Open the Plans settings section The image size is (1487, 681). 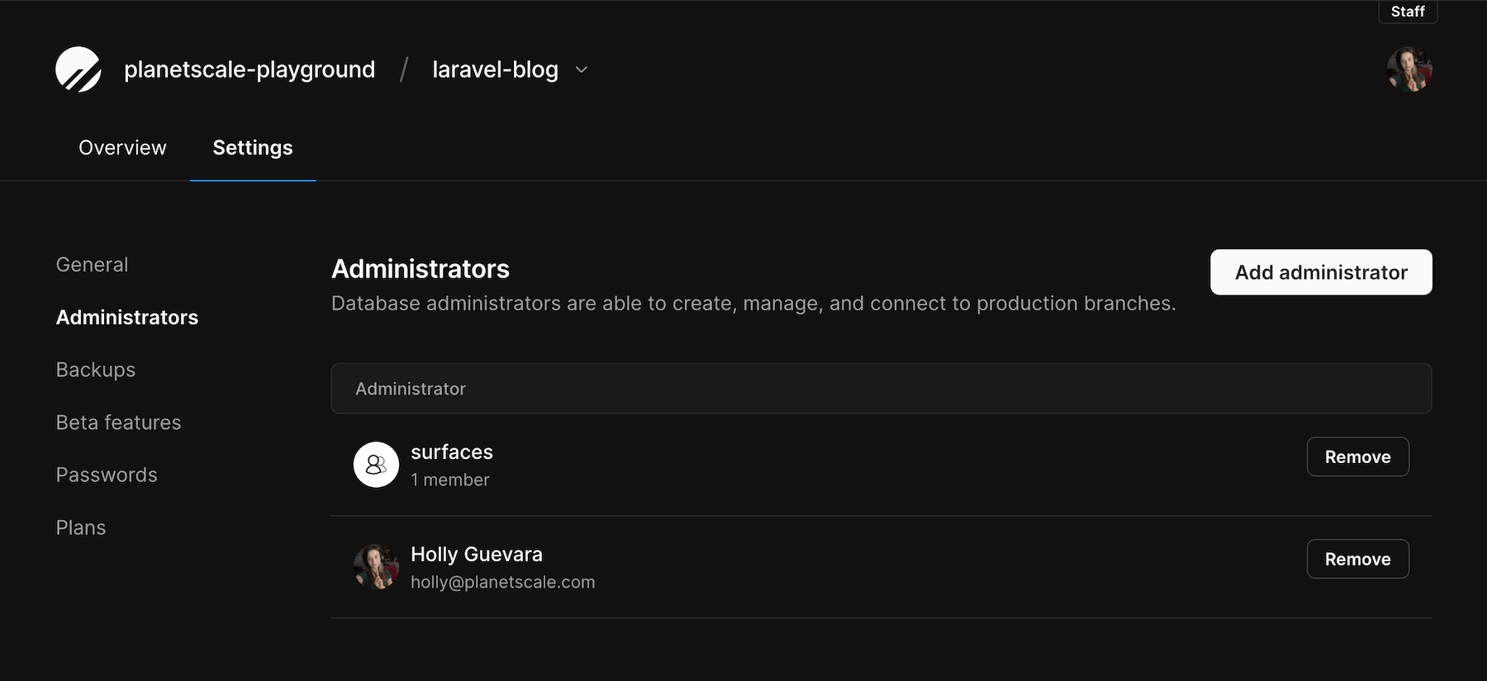80,527
